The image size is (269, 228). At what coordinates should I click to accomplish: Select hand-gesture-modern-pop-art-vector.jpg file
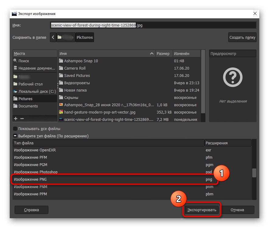click(129, 112)
